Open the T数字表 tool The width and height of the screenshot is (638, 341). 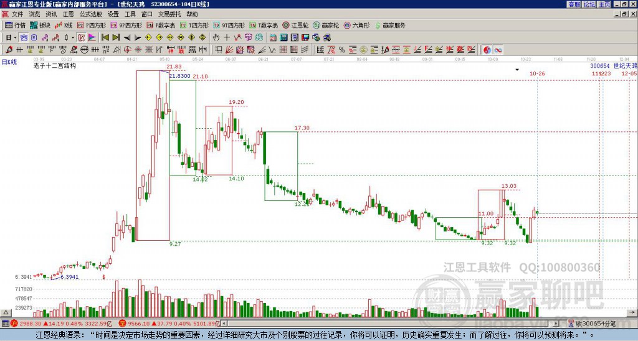click(x=264, y=25)
